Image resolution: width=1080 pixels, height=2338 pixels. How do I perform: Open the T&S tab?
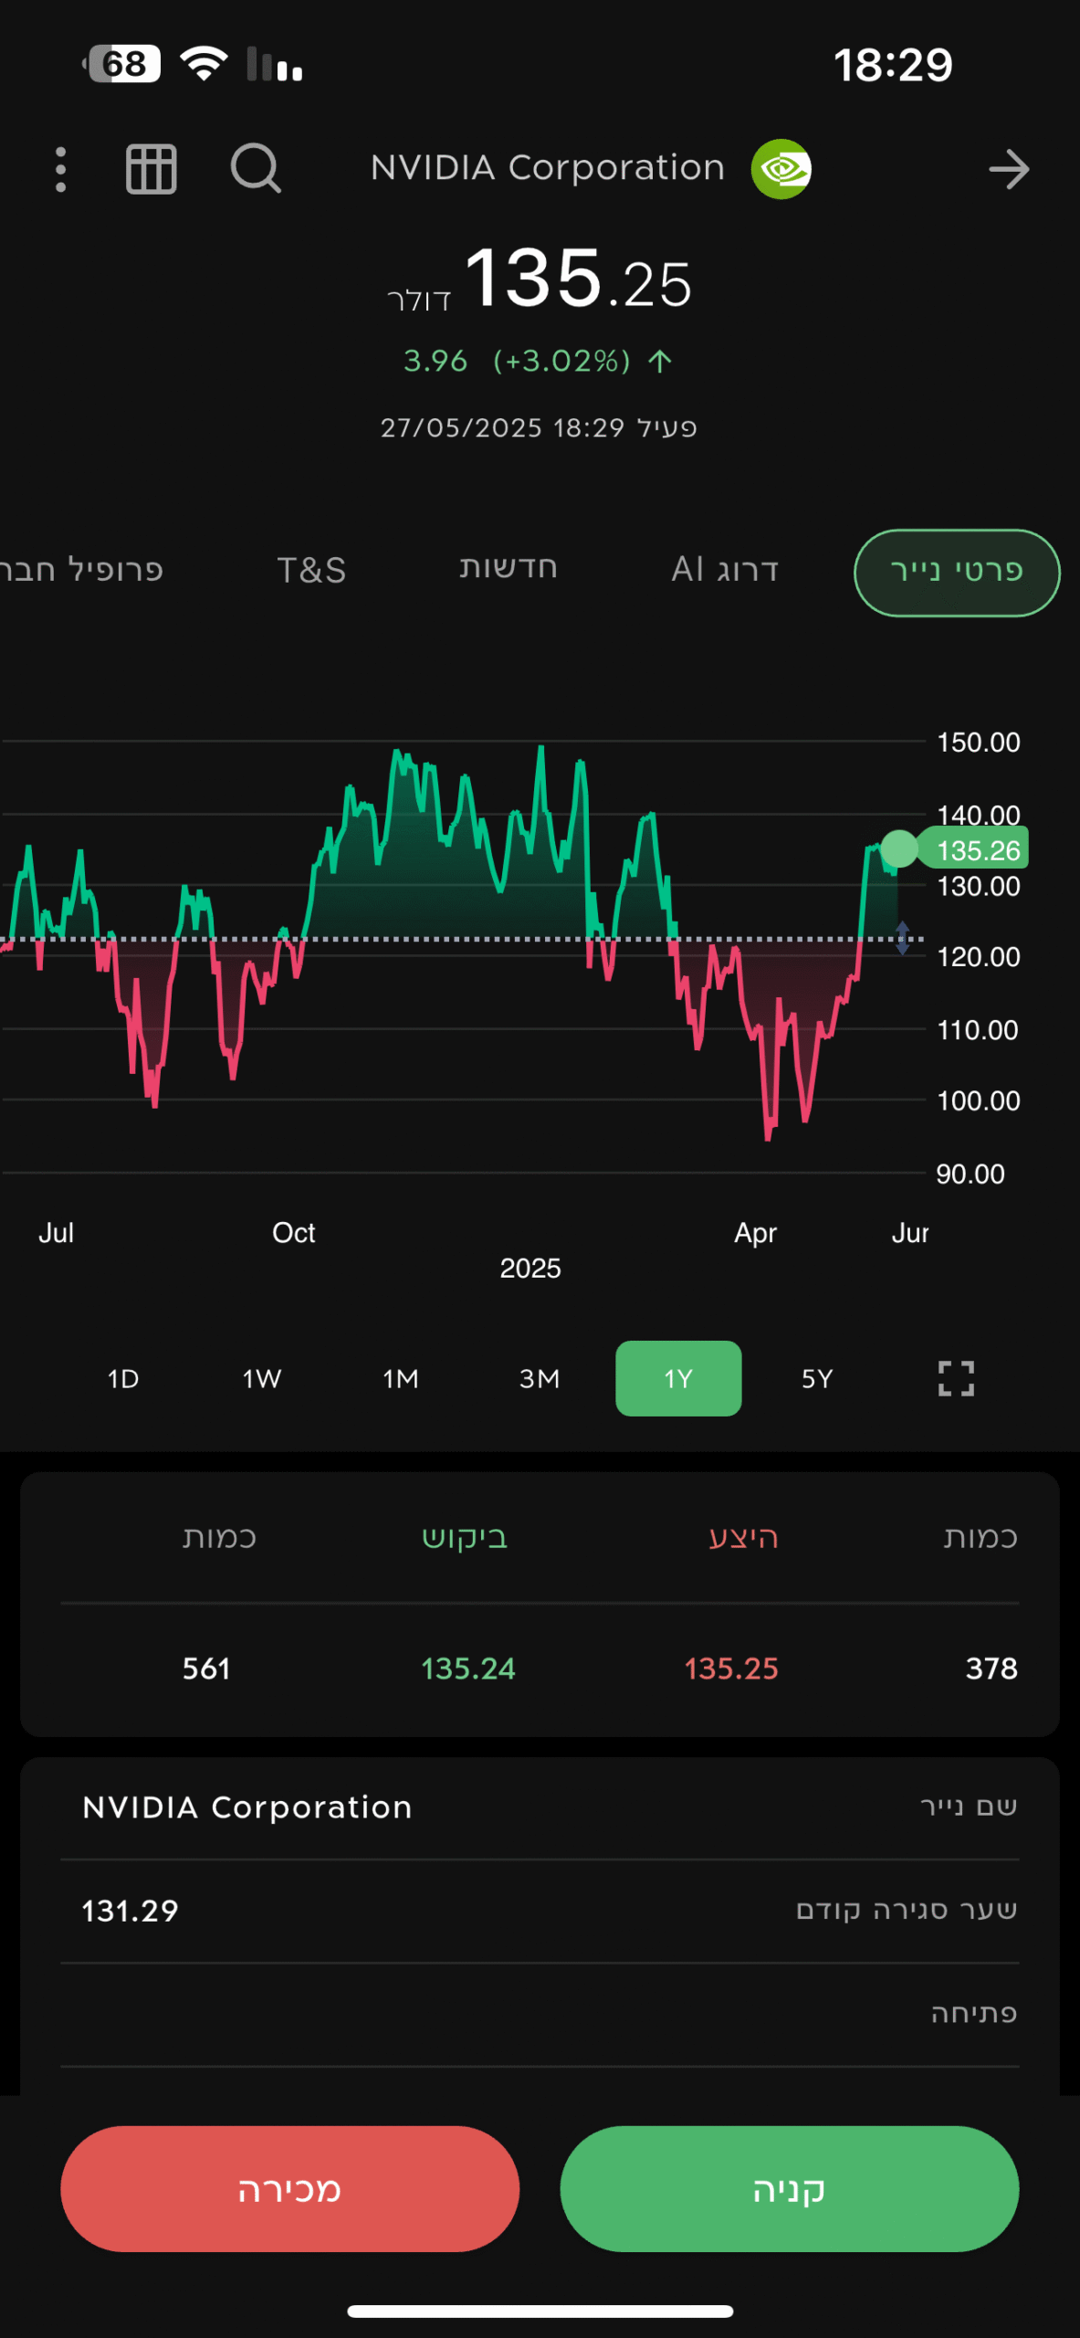point(311,571)
